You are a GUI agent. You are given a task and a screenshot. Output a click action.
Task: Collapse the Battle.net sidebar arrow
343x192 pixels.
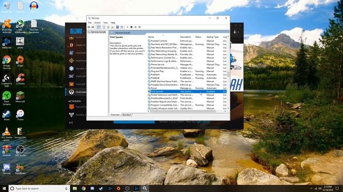(71, 123)
